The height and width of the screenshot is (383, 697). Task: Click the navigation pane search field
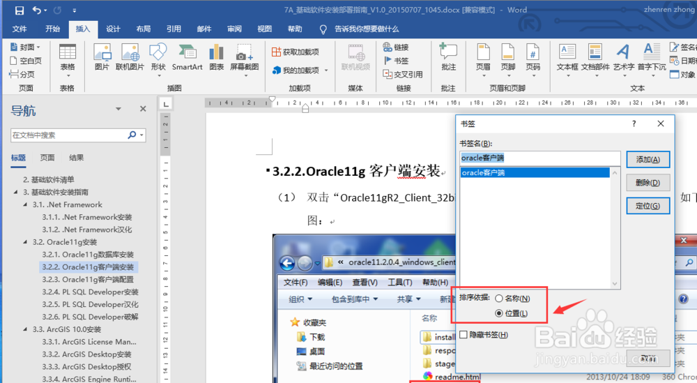68,135
